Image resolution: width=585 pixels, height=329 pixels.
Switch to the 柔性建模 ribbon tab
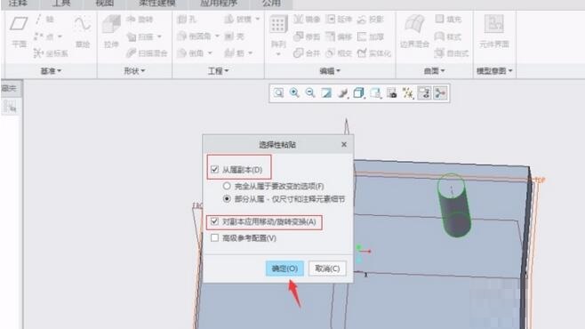click(x=157, y=4)
